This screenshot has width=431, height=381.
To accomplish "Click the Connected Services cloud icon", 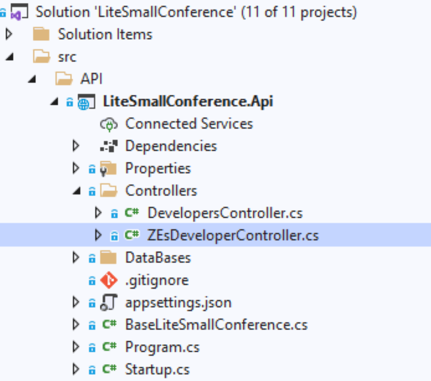I will tap(109, 124).
